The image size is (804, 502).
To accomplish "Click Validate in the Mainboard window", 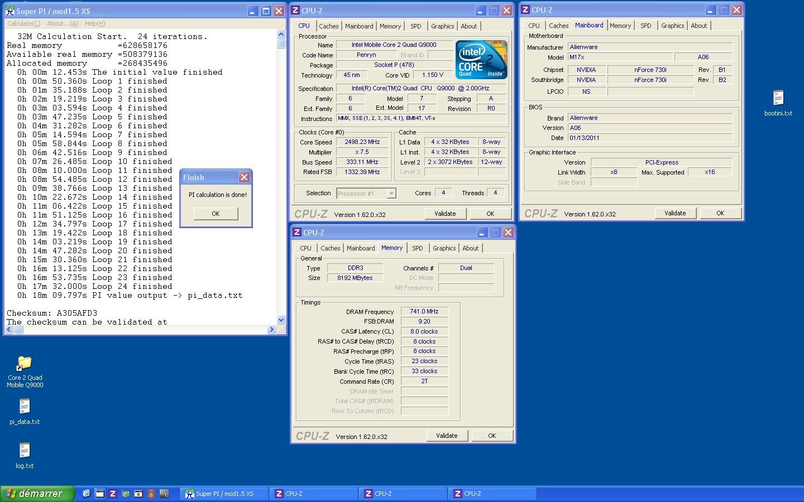I will point(675,213).
